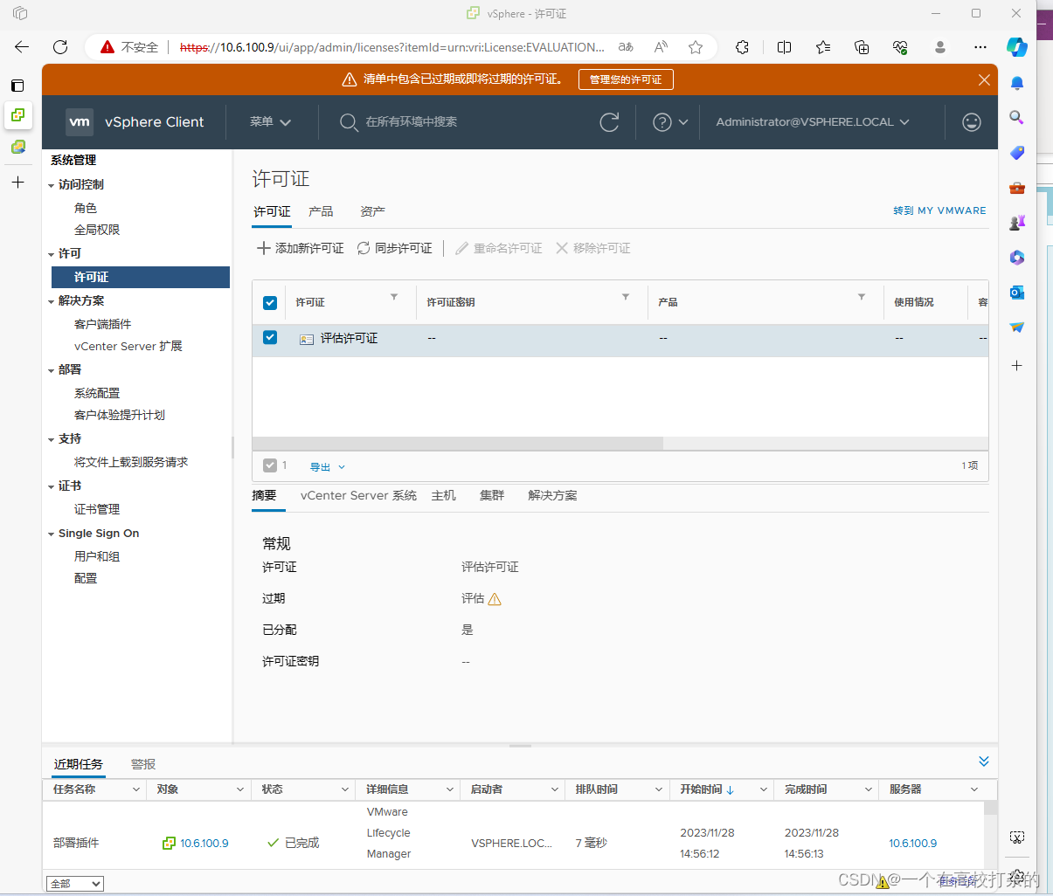Viewport: 1053px width, 896px height.
Task: Click the browser address bar URL
Action: (x=391, y=47)
